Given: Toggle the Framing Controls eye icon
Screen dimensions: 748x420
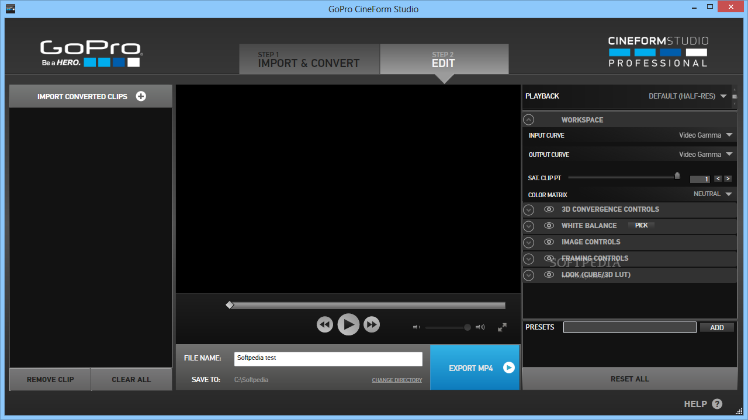Looking at the screenshot, I should tap(549, 258).
